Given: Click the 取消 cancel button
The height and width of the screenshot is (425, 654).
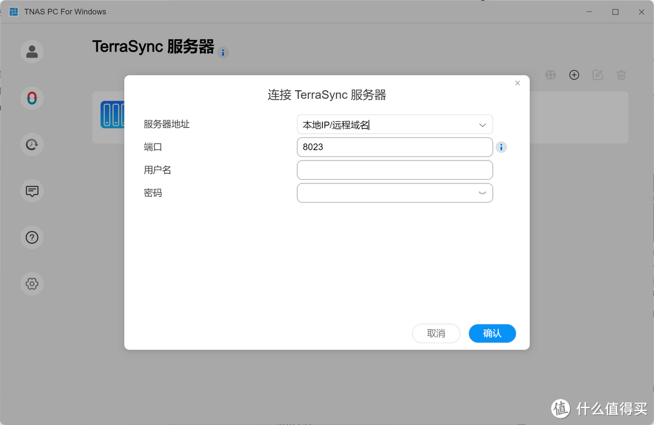Looking at the screenshot, I should (x=436, y=333).
